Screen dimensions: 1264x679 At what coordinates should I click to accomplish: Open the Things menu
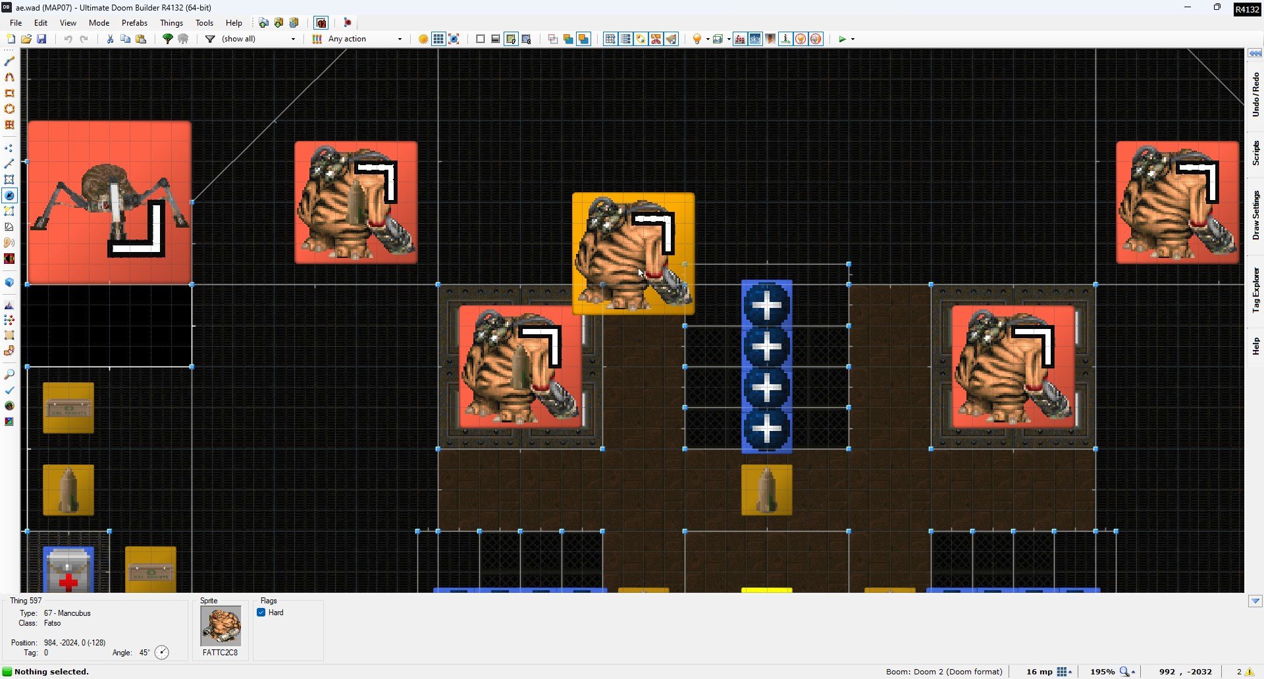click(171, 22)
